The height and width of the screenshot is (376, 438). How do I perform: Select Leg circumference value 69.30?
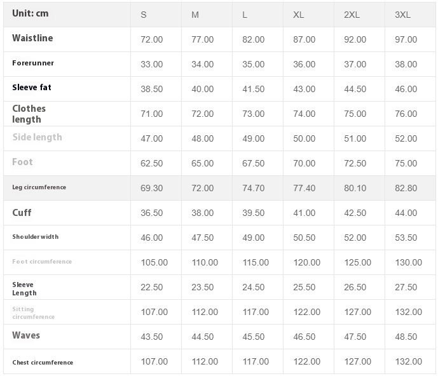click(x=151, y=188)
